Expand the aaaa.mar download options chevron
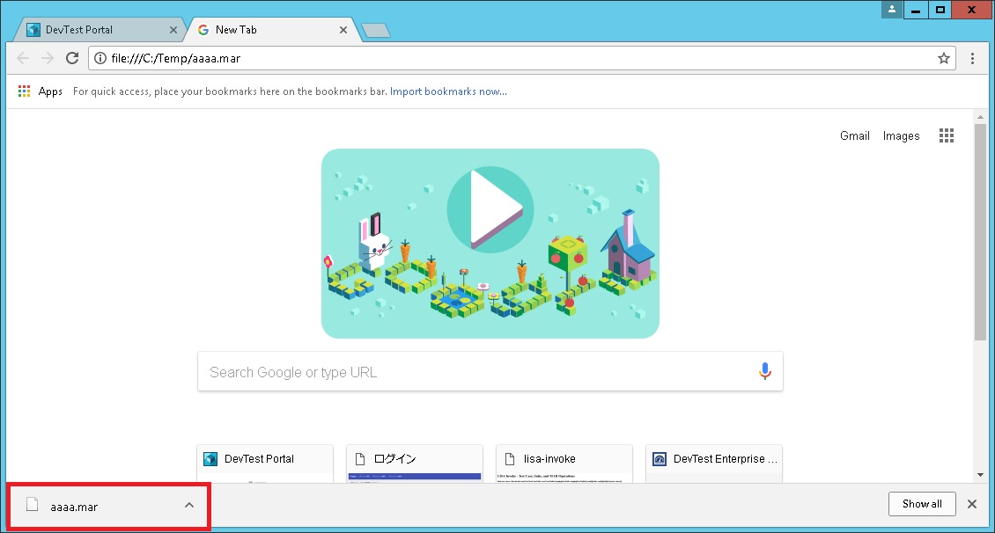 [x=188, y=505]
